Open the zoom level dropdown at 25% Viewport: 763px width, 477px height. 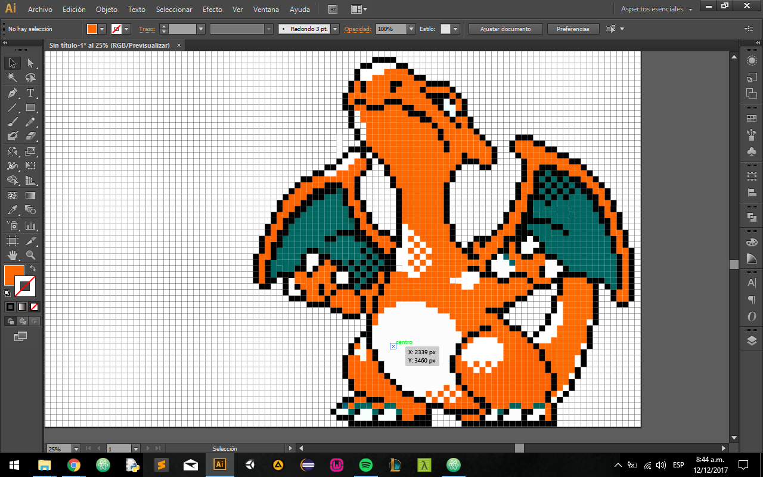[76, 448]
